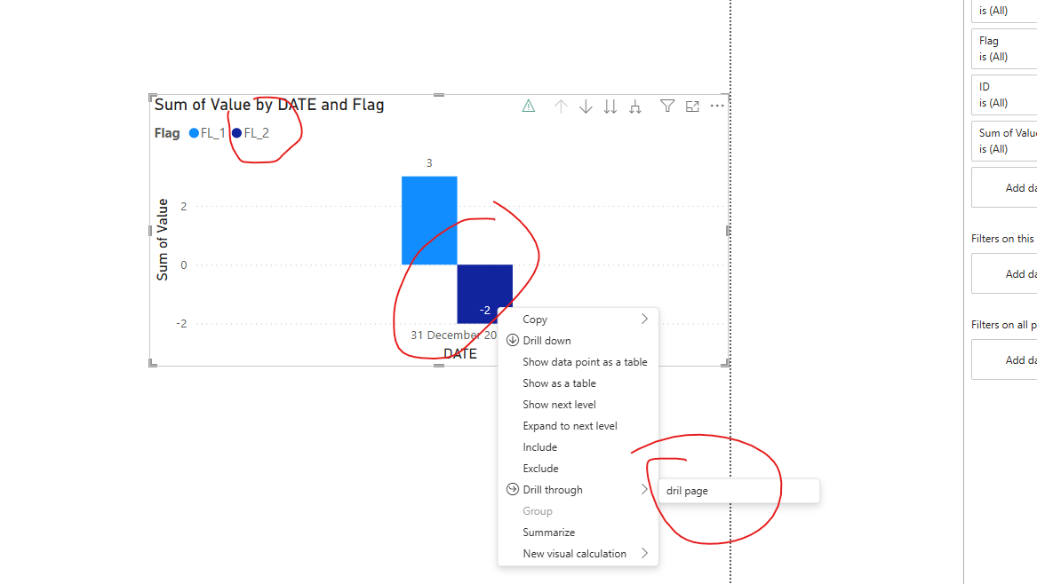Viewport: 1037px width, 584px height.
Task: Click the DATE axis title
Action: coord(460,353)
